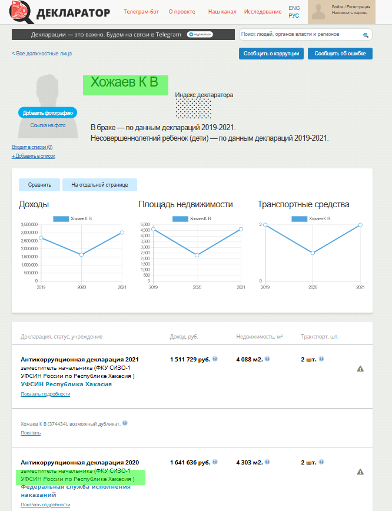
Task: Expand details of 2021 declaration
Action: click(45, 394)
